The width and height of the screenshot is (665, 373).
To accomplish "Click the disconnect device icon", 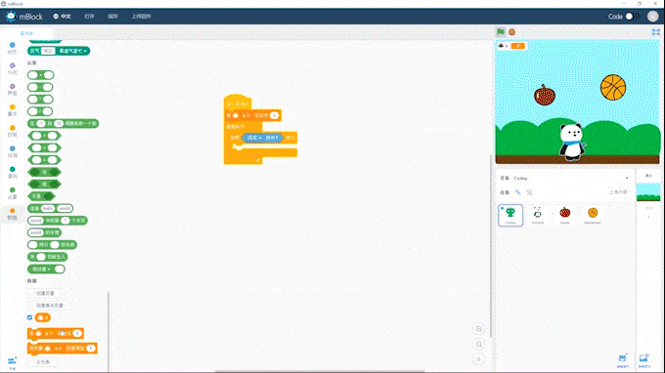I will (529, 192).
